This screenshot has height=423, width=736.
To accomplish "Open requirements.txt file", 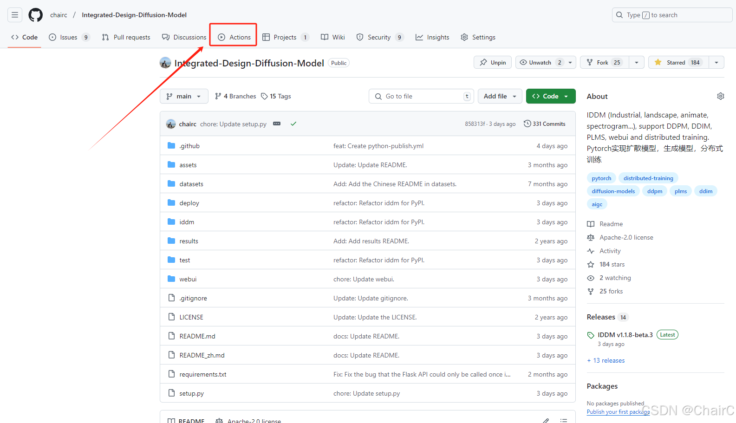I will tap(203, 374).
